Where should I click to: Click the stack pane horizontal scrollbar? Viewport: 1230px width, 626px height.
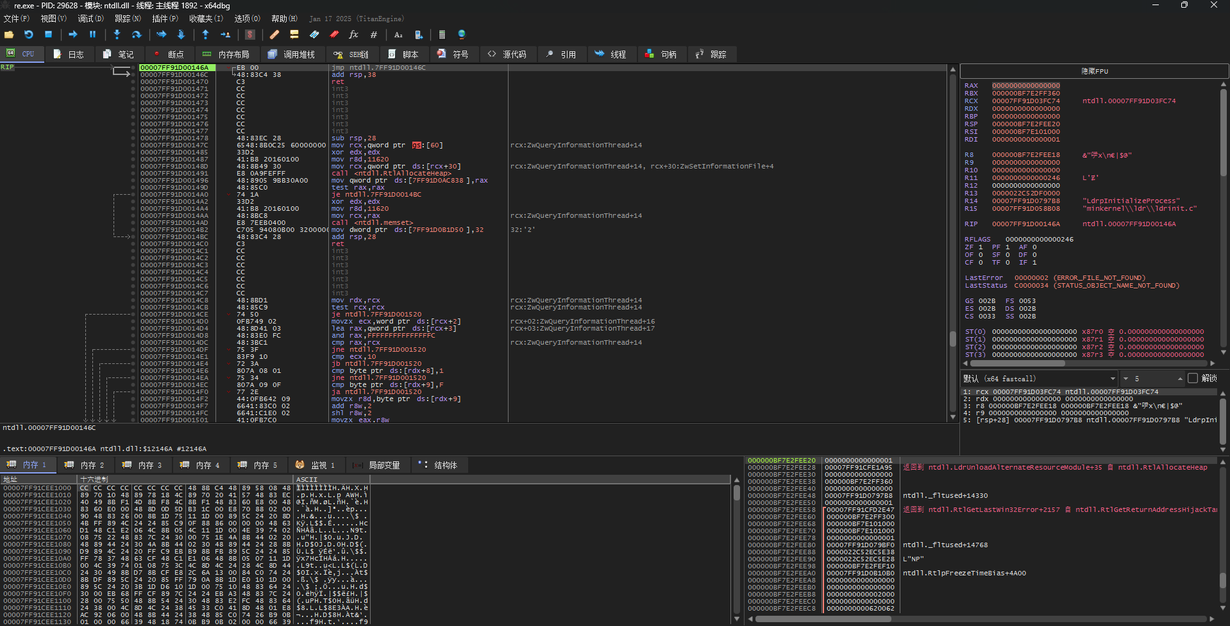pyautogui.click(x=981, y=620)
